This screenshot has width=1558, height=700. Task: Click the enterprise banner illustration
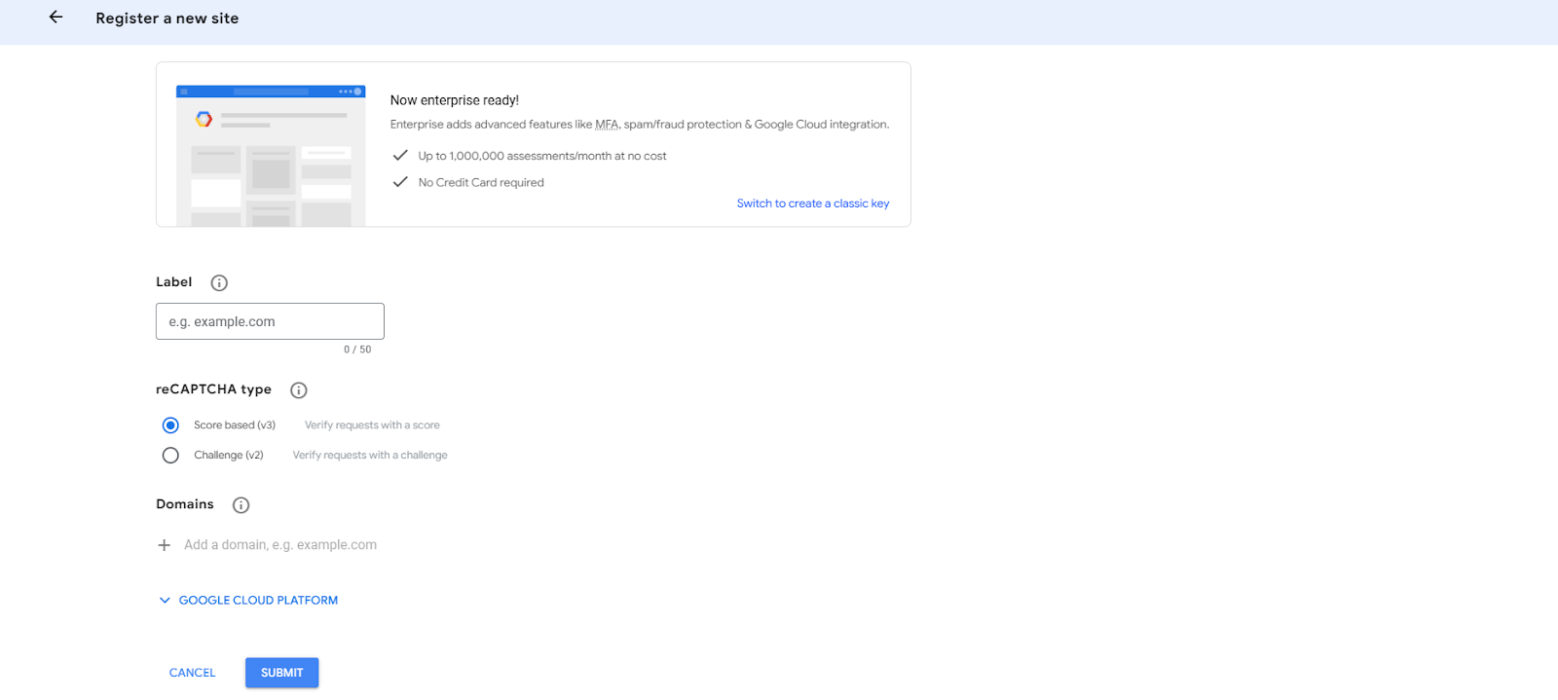pos(271,156)
